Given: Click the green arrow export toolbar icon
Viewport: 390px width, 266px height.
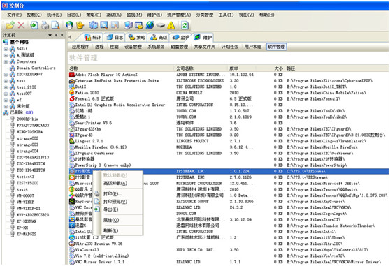Looking at the screenshot, I should pyautogui.click(x=34, y=25).
